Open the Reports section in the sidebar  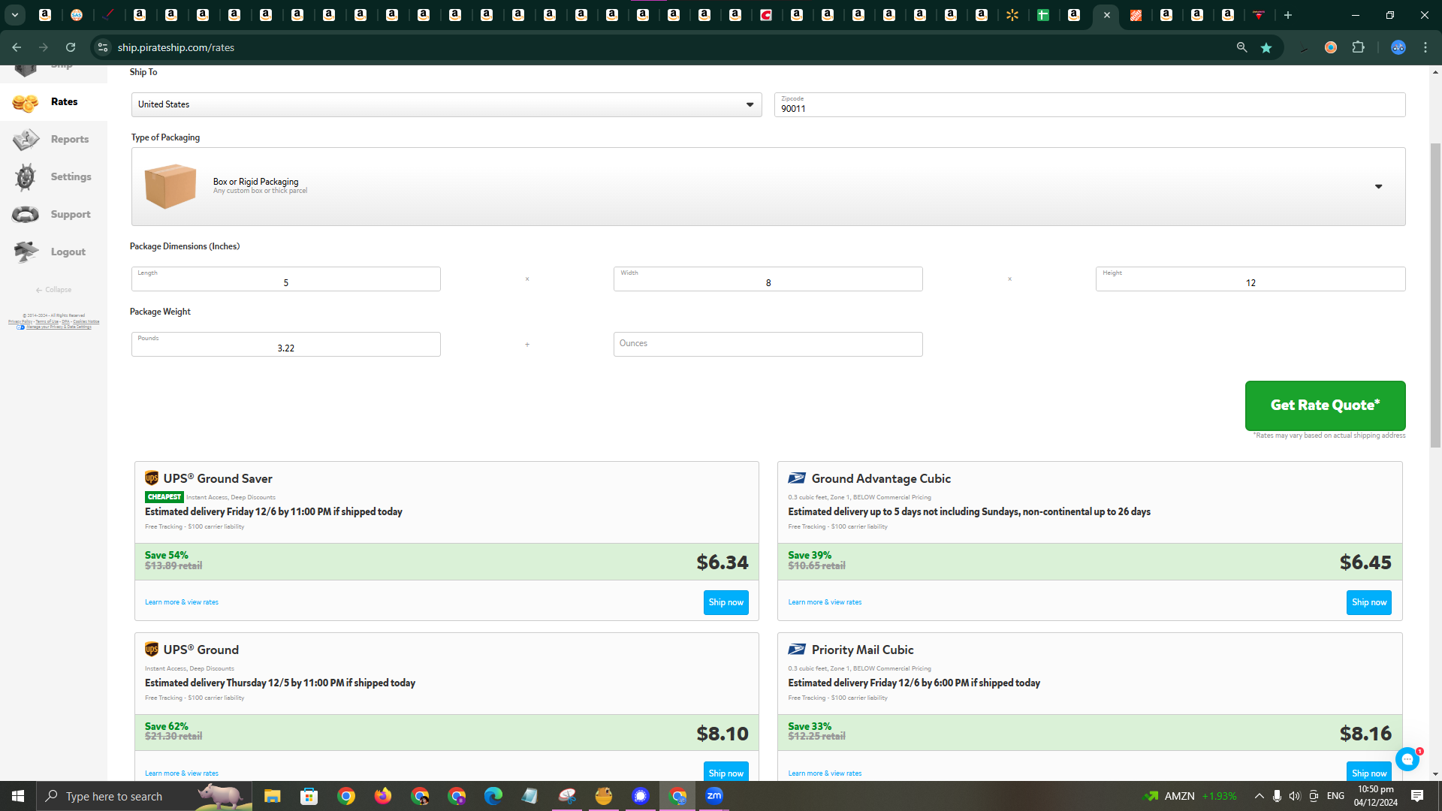[53, 140]
